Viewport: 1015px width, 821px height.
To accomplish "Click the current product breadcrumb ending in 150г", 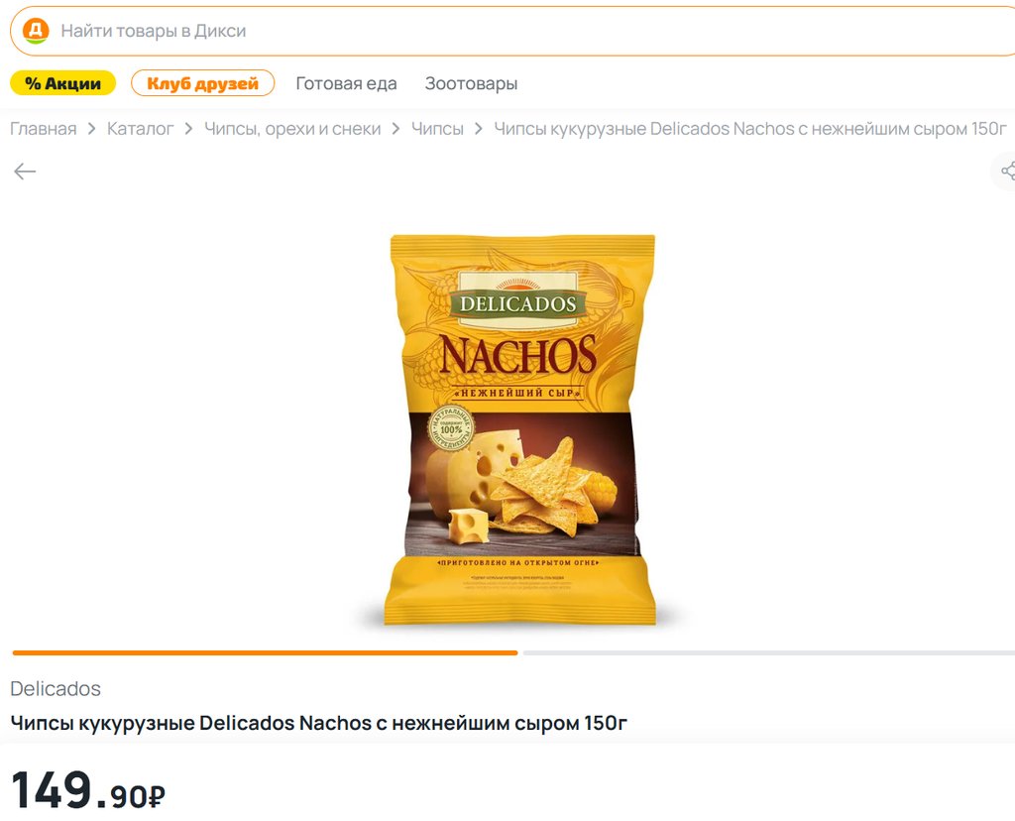I will (750, 129).
